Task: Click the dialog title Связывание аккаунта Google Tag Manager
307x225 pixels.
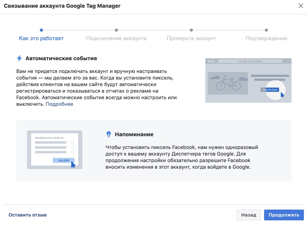Action: [62, 6]
